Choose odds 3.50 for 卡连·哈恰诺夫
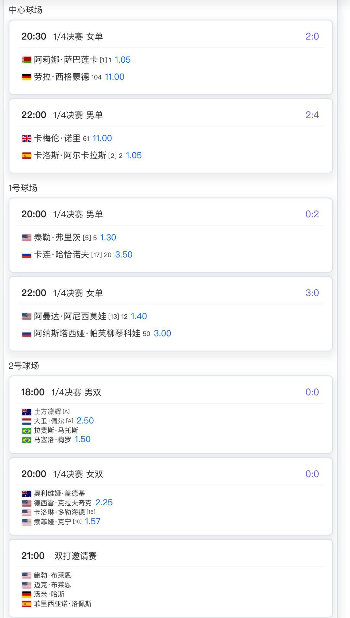The height and width of the screenshot is (618, 350). click(123, 255)
